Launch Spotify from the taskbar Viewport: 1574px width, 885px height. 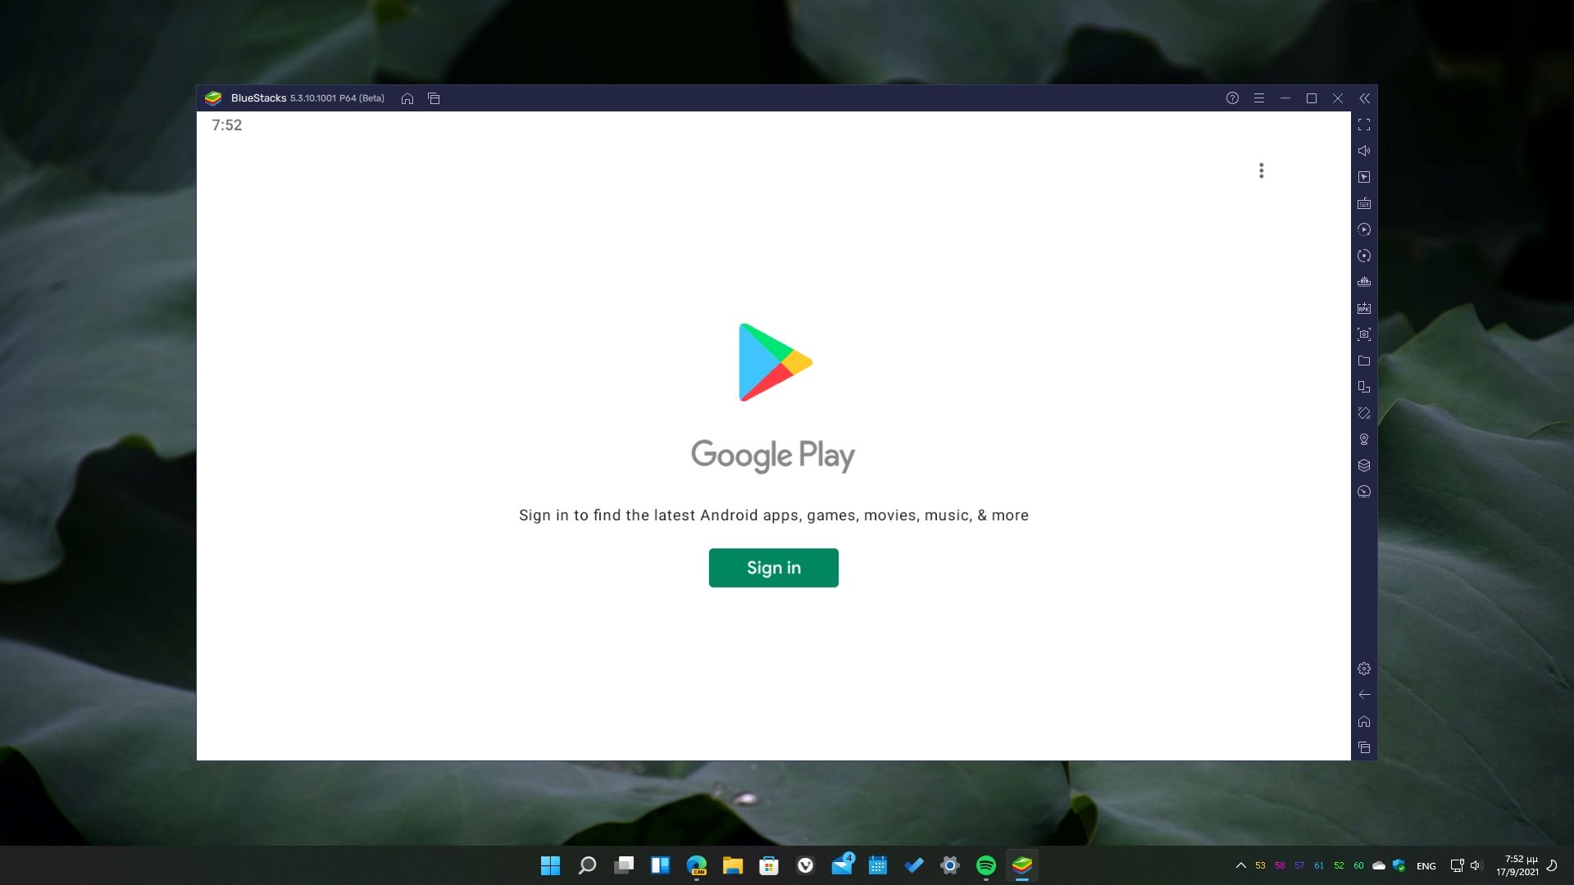coord(985,865)
